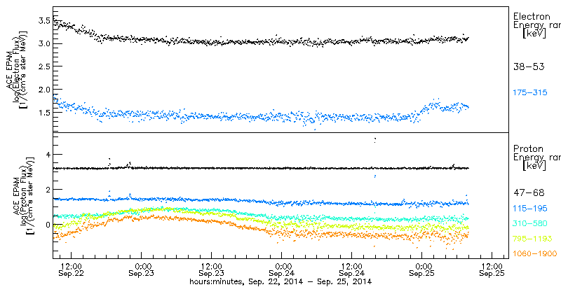
Task: Click the '38-53' electron energy legend label
Action: [529, 66]
